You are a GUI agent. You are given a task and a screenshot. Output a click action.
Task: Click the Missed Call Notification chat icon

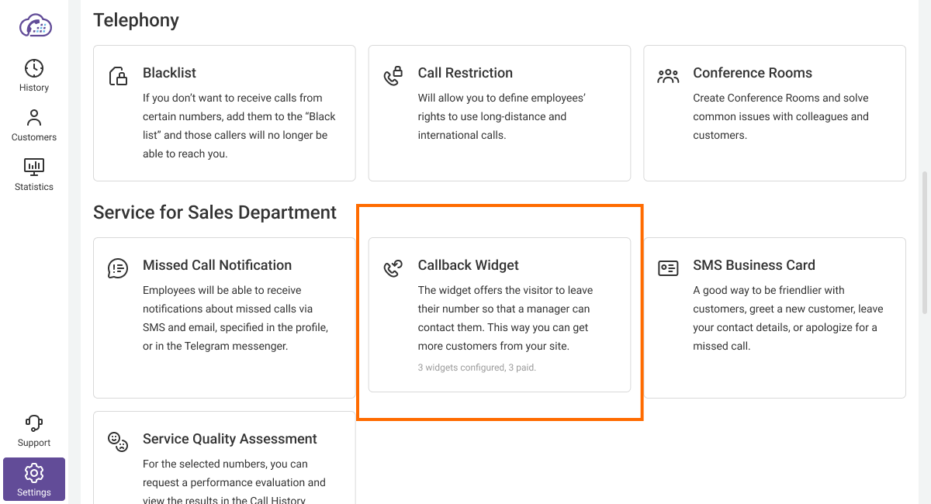pos(118,268)
